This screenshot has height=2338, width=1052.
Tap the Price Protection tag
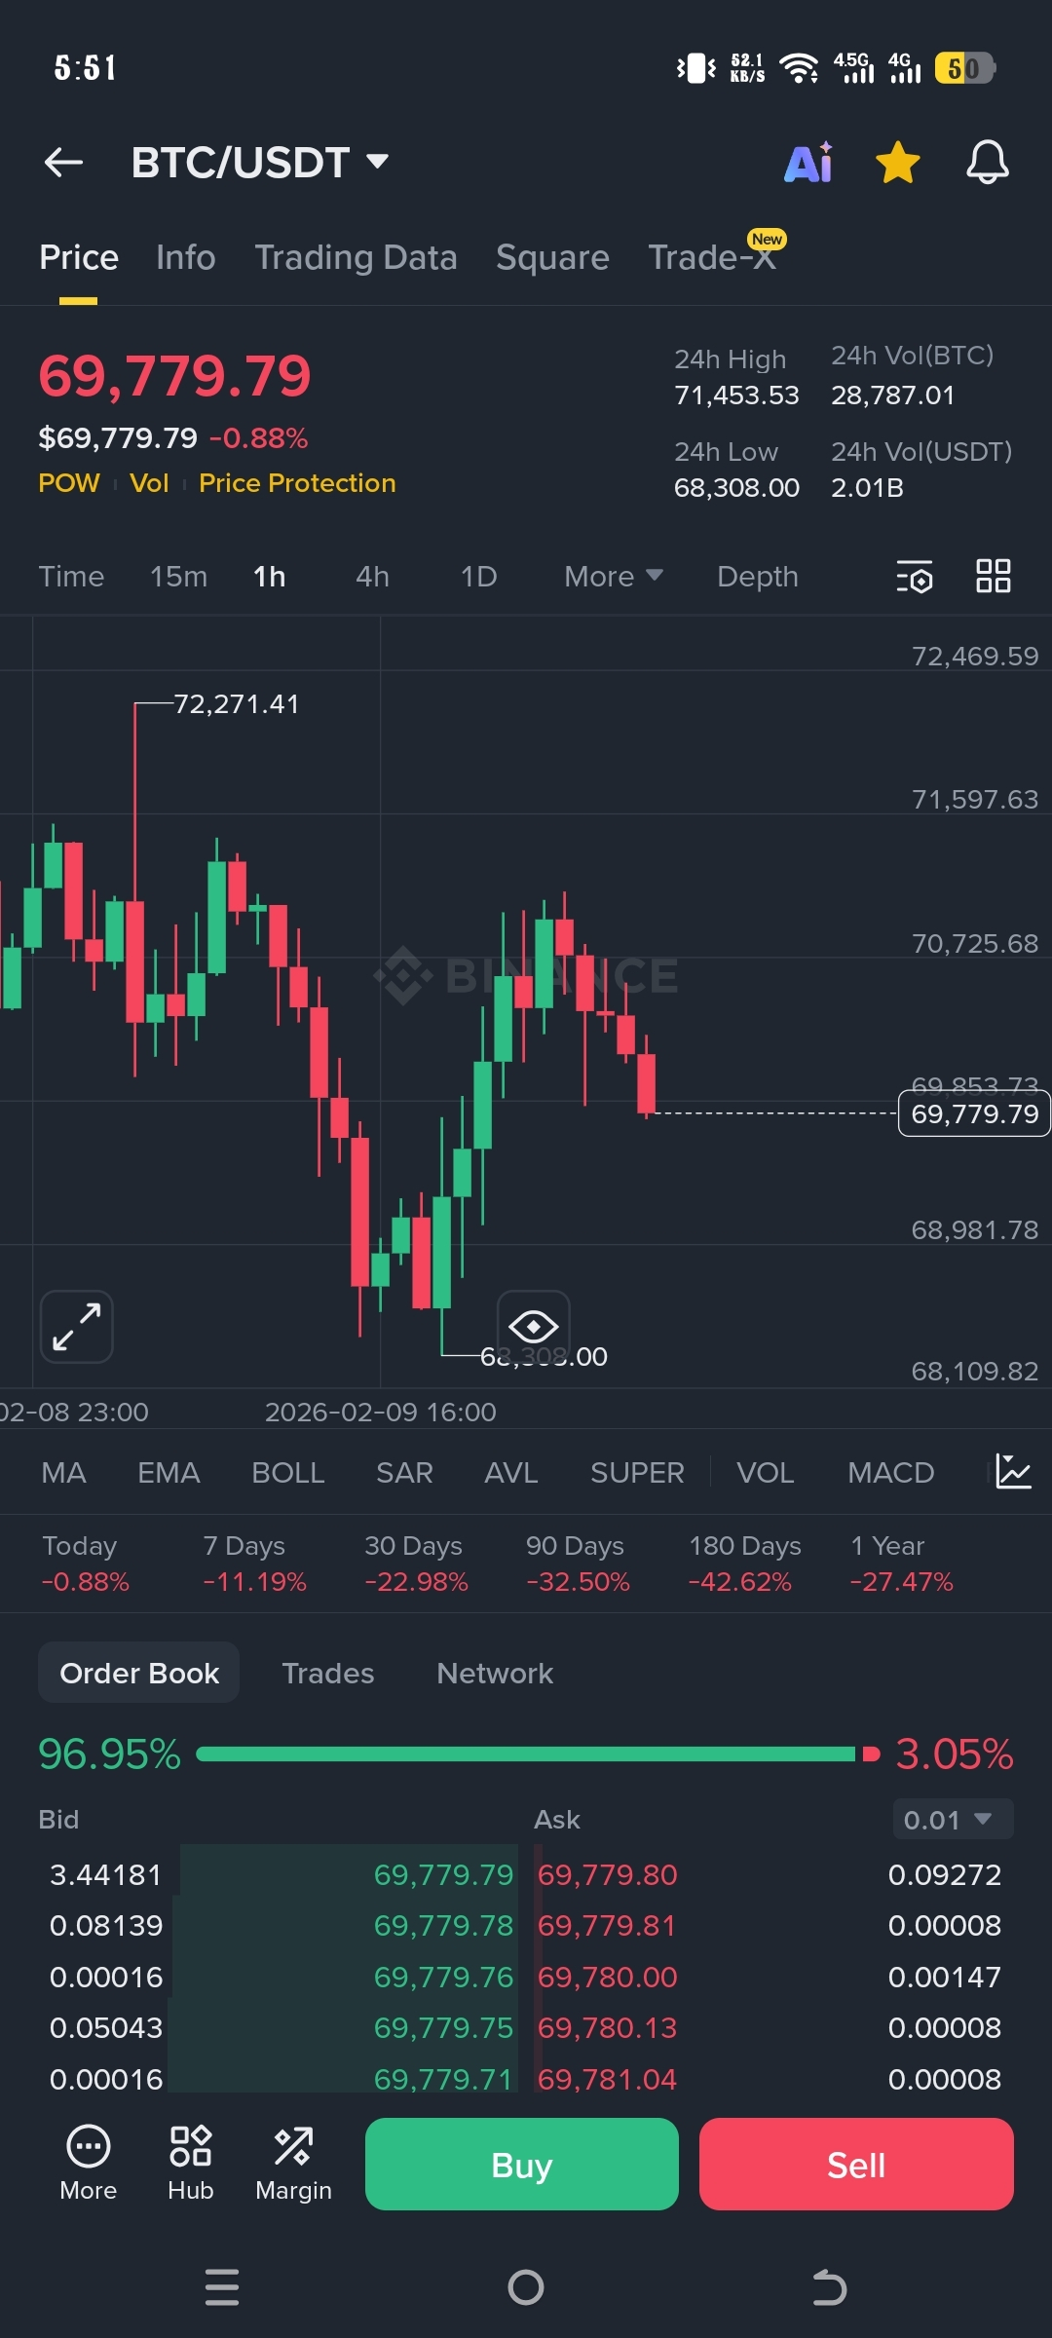click(297, 483)
